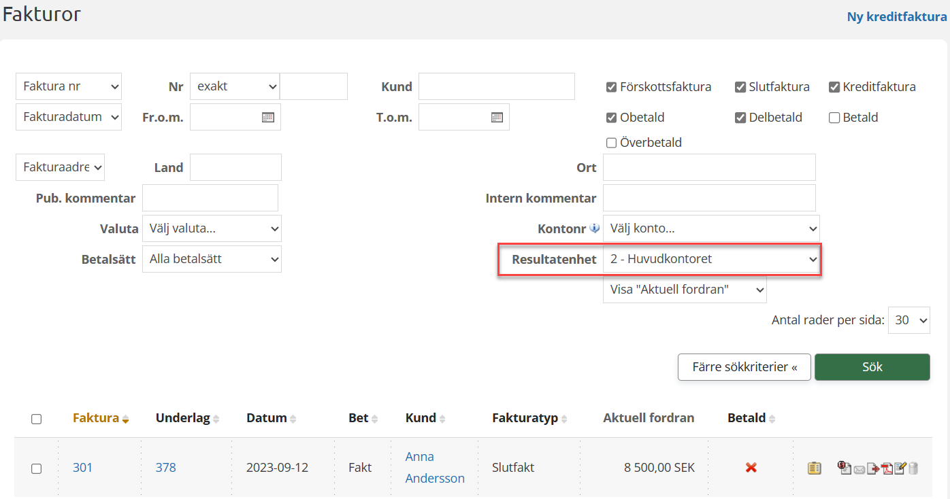Click the clipboard icon on invoice 301
Screen dimensions: 950x499
point(814,468)
